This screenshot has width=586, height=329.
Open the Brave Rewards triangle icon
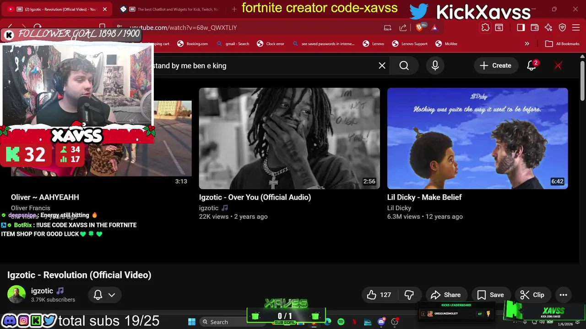point(434,28)
